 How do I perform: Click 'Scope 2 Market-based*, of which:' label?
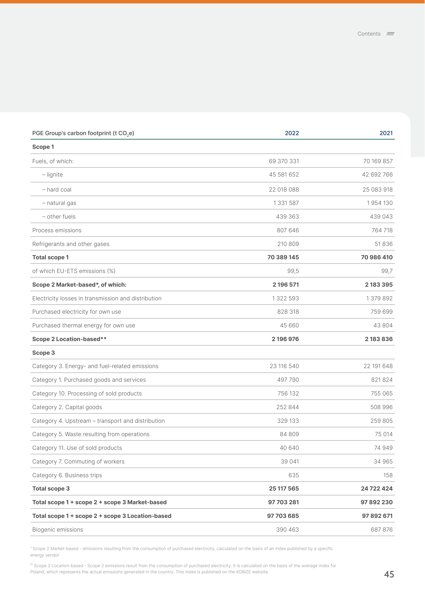click(x=79, y=285)
